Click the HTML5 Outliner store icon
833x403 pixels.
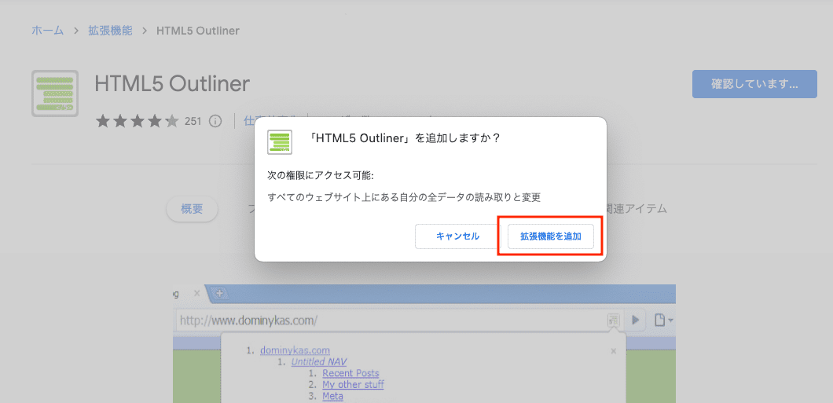(x=55, y=93)
